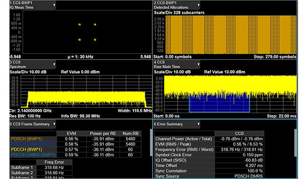
Task: Click the Freq Error column header
Action: click(x=54, y=162)
